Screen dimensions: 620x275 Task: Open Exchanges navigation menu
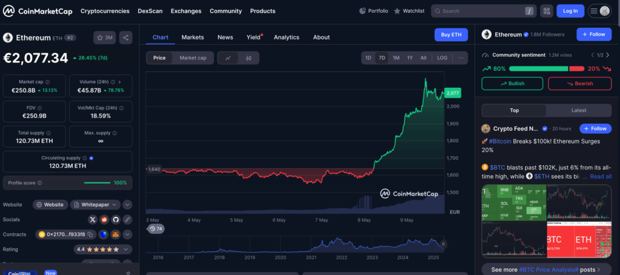click(x=186, y=11)
